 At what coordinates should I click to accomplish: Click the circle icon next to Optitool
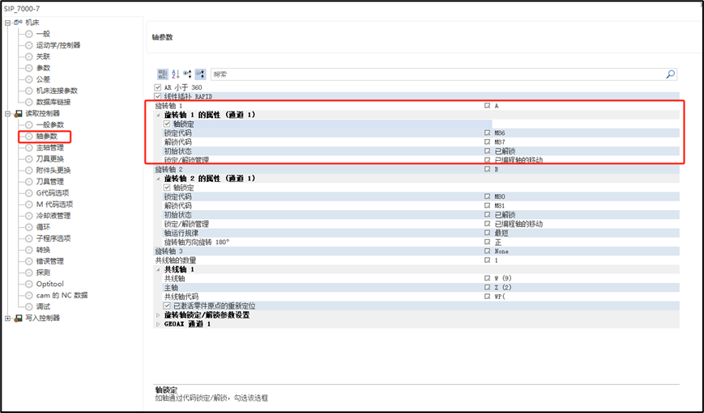[28, 284]
